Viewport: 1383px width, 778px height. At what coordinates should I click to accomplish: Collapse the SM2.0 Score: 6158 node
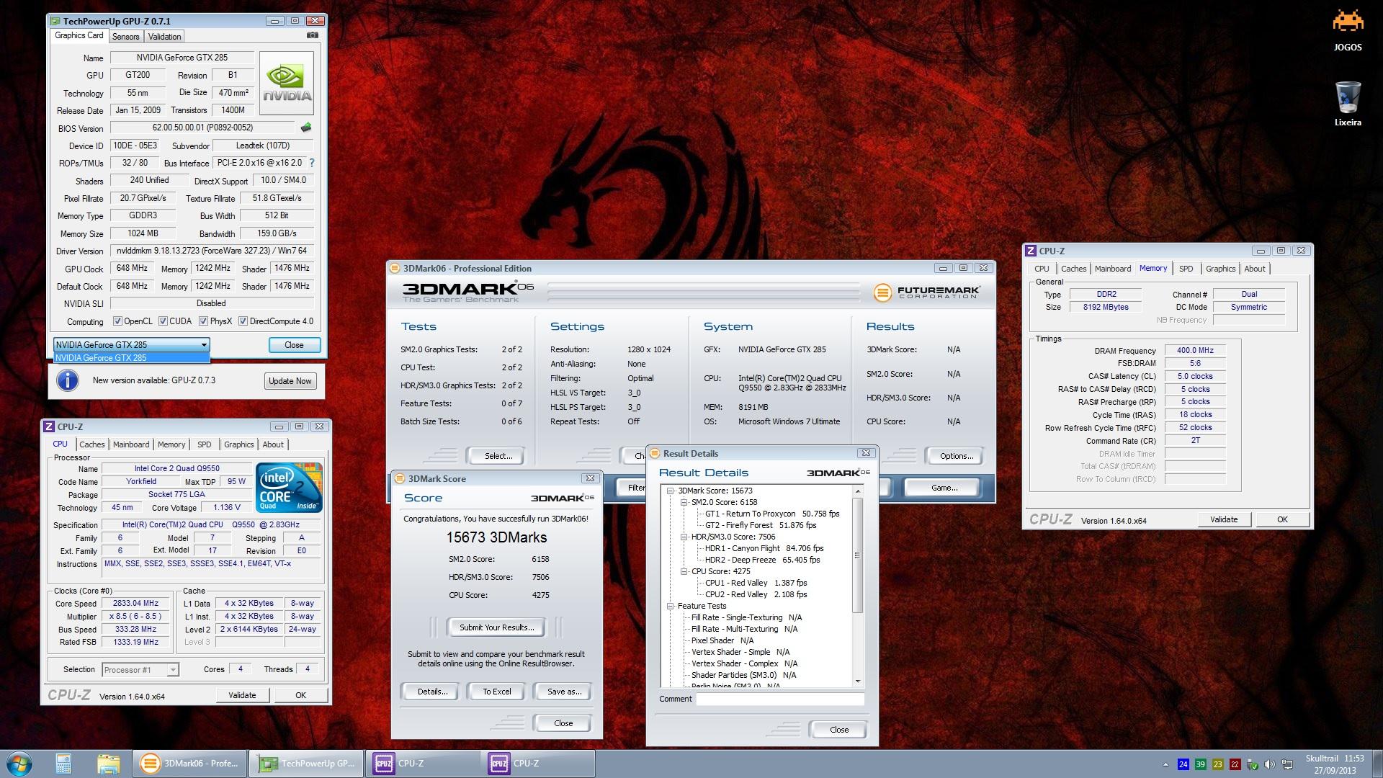684,502
